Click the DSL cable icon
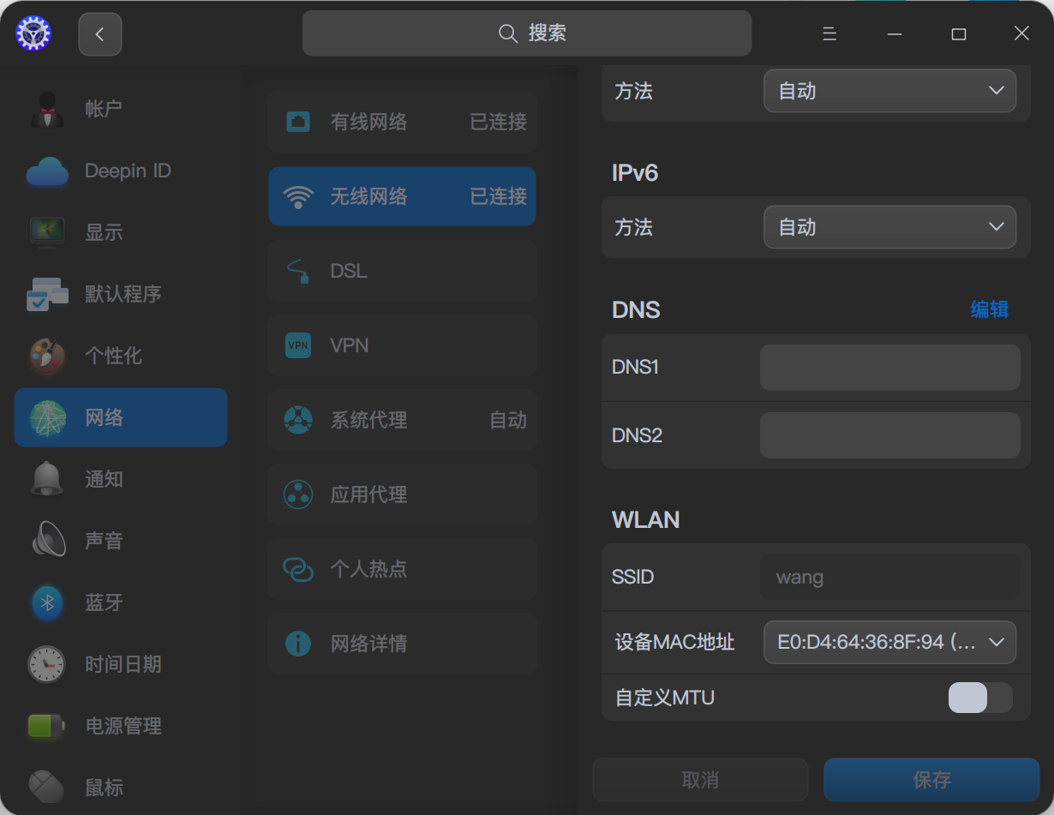 (x=298, y=271)
